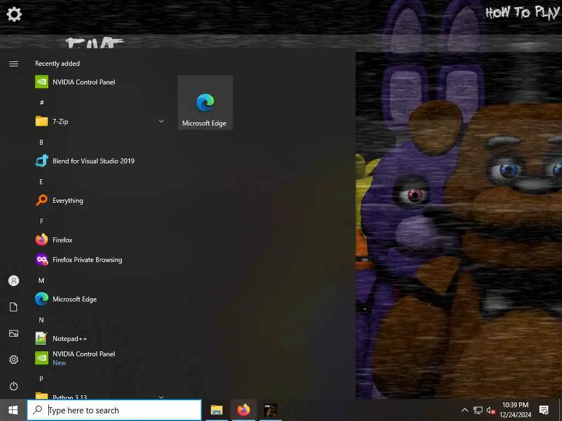The image size is (562, 421).
Task: Click the Power button in Start sidebar
Action: [x=14, y=386]
